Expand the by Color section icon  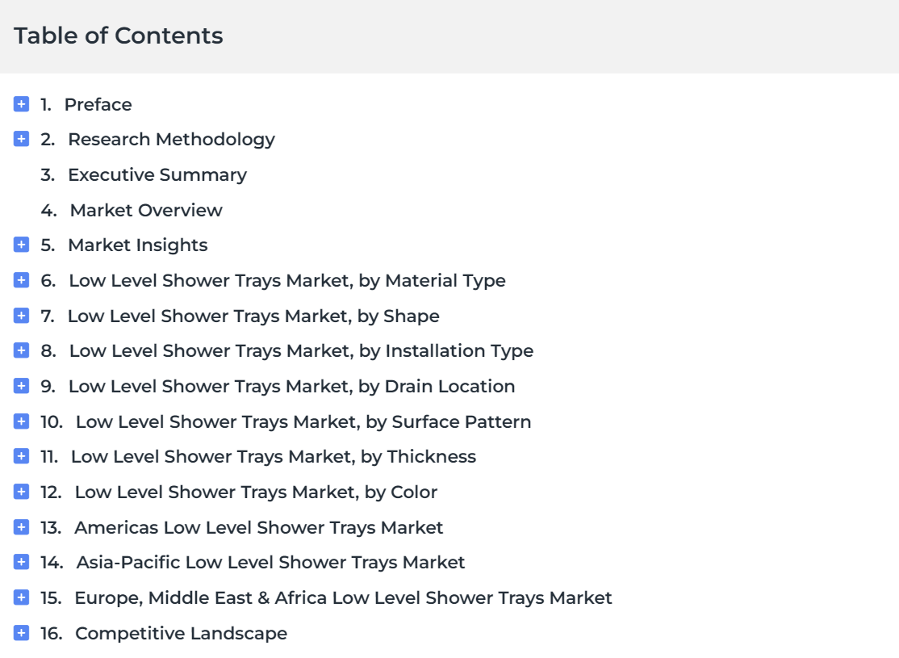tap(21, 492)
